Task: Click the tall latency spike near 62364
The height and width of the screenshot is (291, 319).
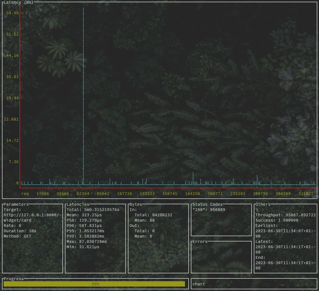Action: tap(83, 96)
